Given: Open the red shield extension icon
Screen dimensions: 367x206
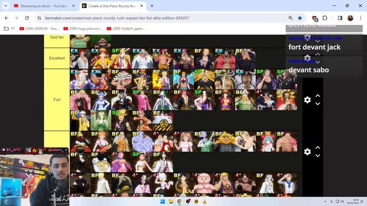Looking at the screenshot, I should click(x=315, y=18).
